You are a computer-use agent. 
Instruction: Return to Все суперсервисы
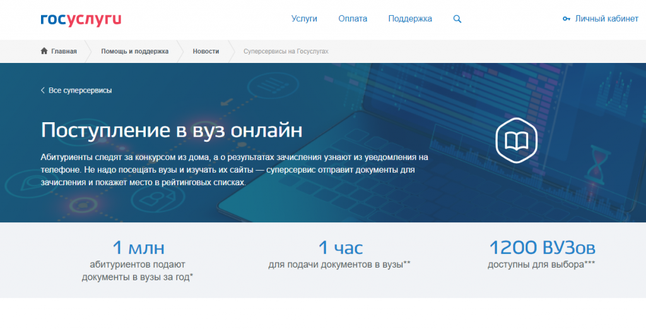point(80,91)
